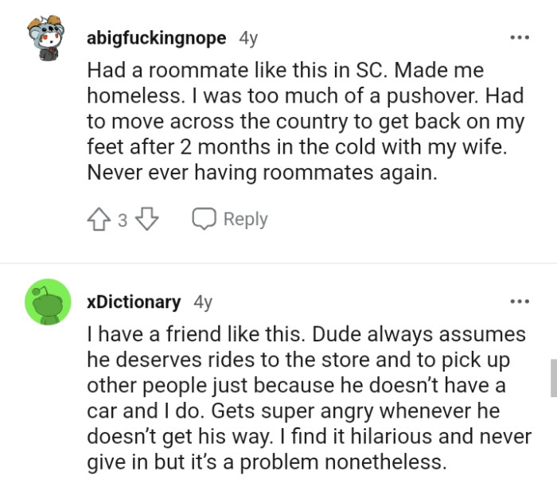Upvote the abigfuckingnope comment
Viewport: 557px width, 487px height.
point(99,220)
